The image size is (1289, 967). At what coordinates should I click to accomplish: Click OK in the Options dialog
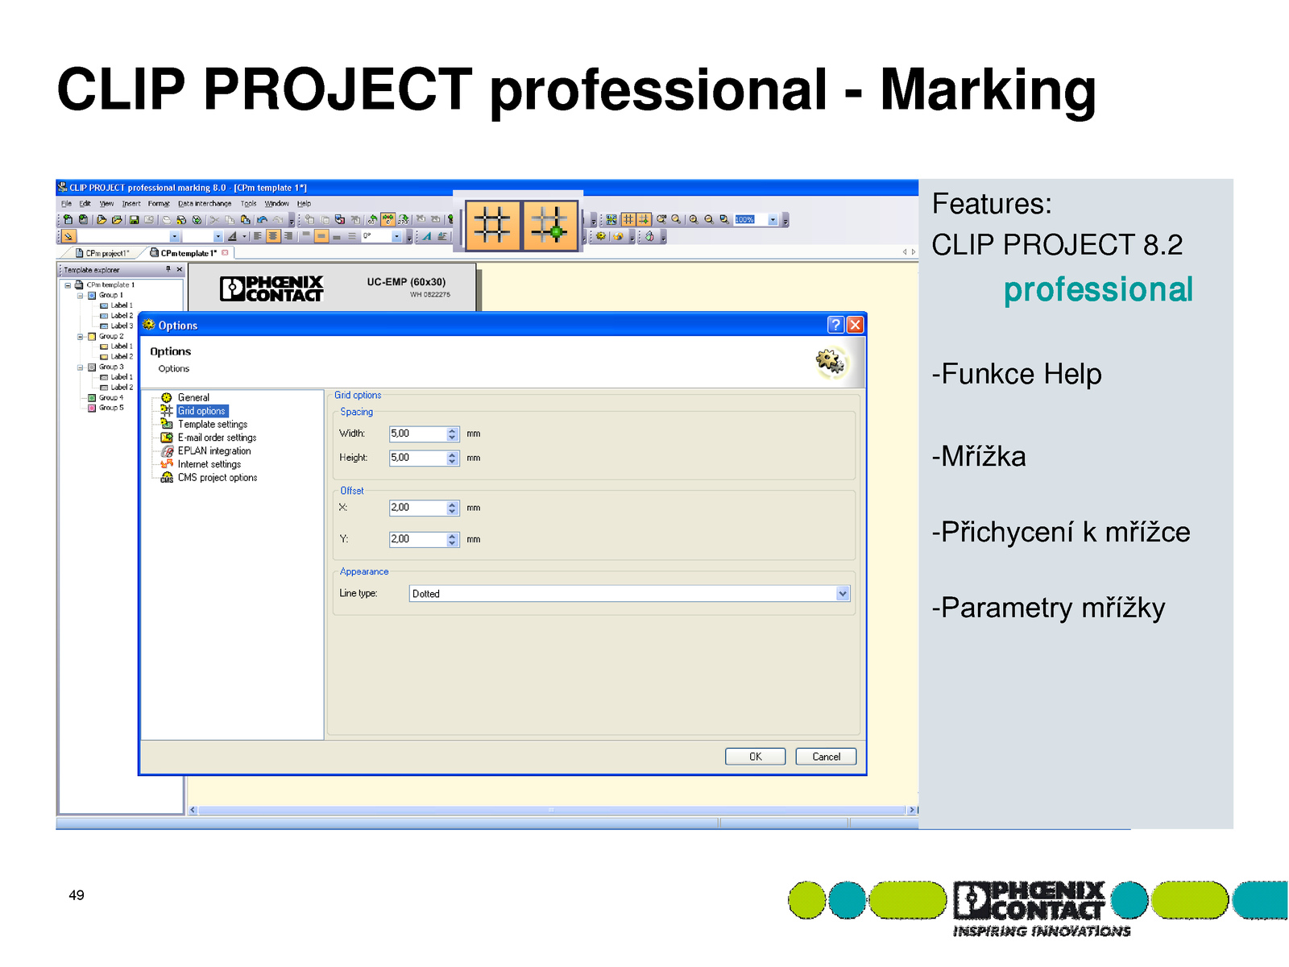coord(755,757)
